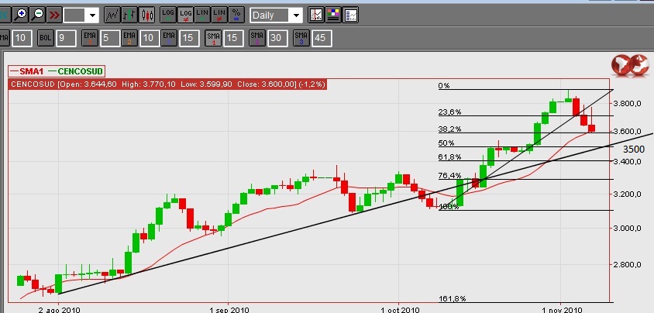
Task: Click the 3500 trendline target label
Action: tap(634, 150)
